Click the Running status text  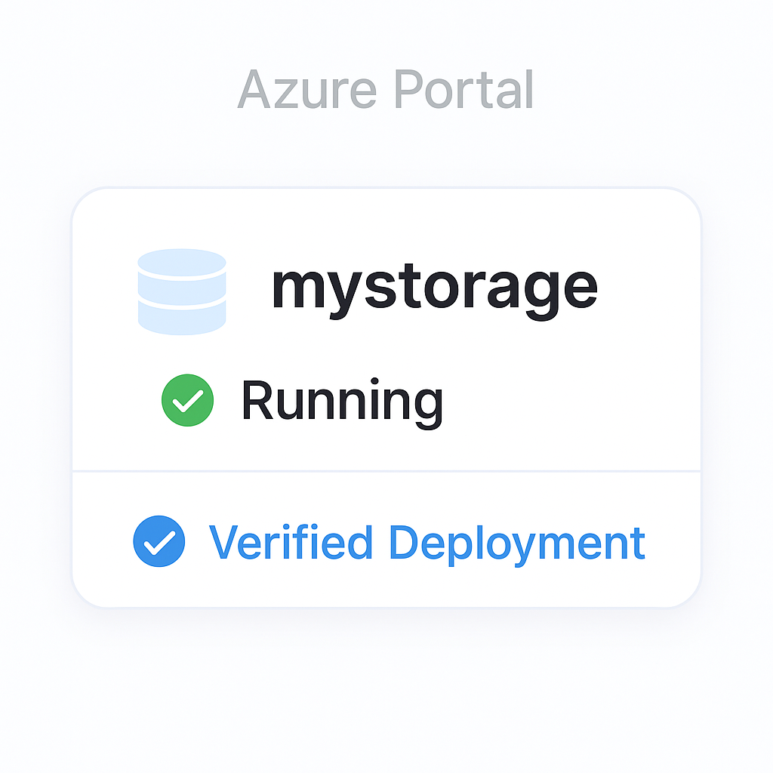[342, 403]
